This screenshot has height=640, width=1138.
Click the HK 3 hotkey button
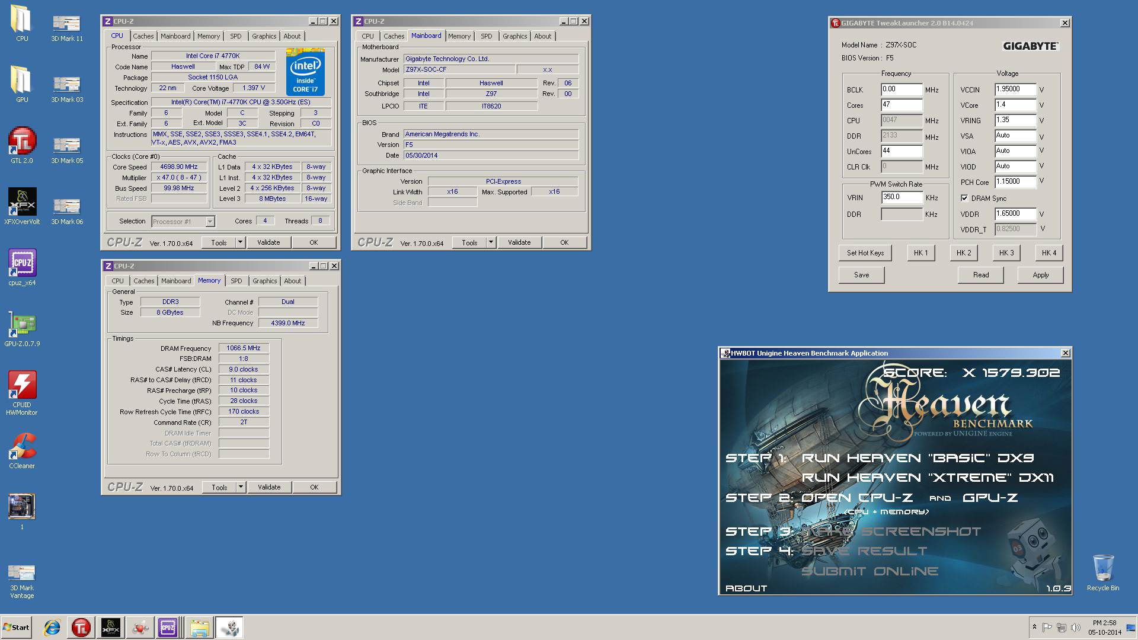click(1006, 253)
